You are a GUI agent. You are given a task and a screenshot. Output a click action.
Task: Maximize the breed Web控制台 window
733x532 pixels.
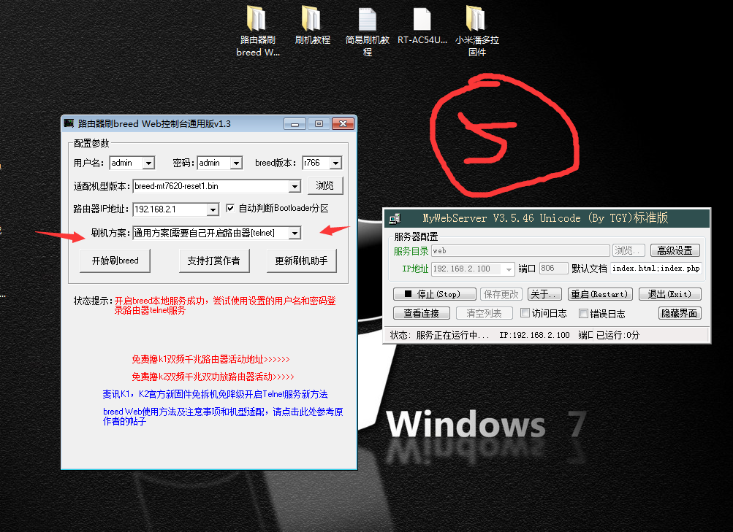point(319,123)
